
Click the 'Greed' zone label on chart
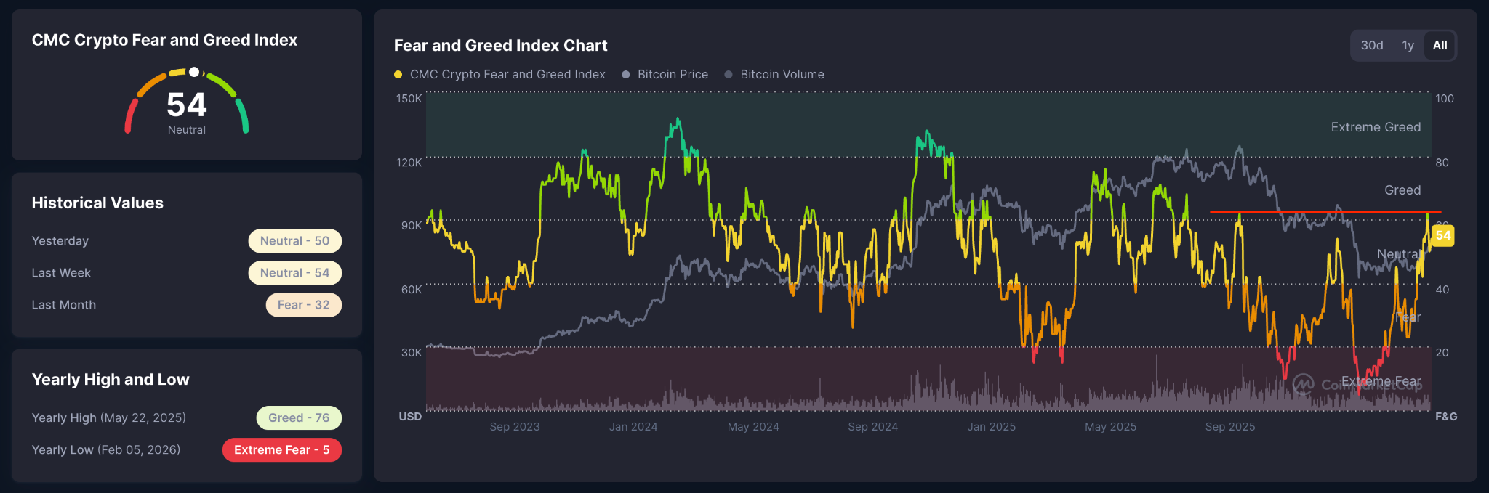click(x=1402, y=190)
